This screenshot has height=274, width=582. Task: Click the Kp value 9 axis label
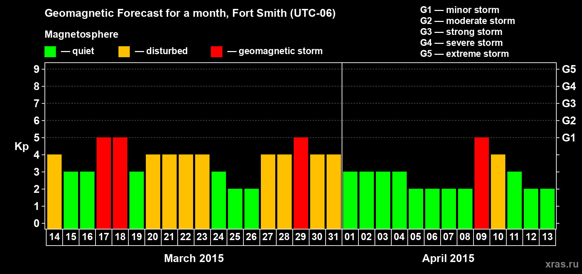[x=36, y=69]
